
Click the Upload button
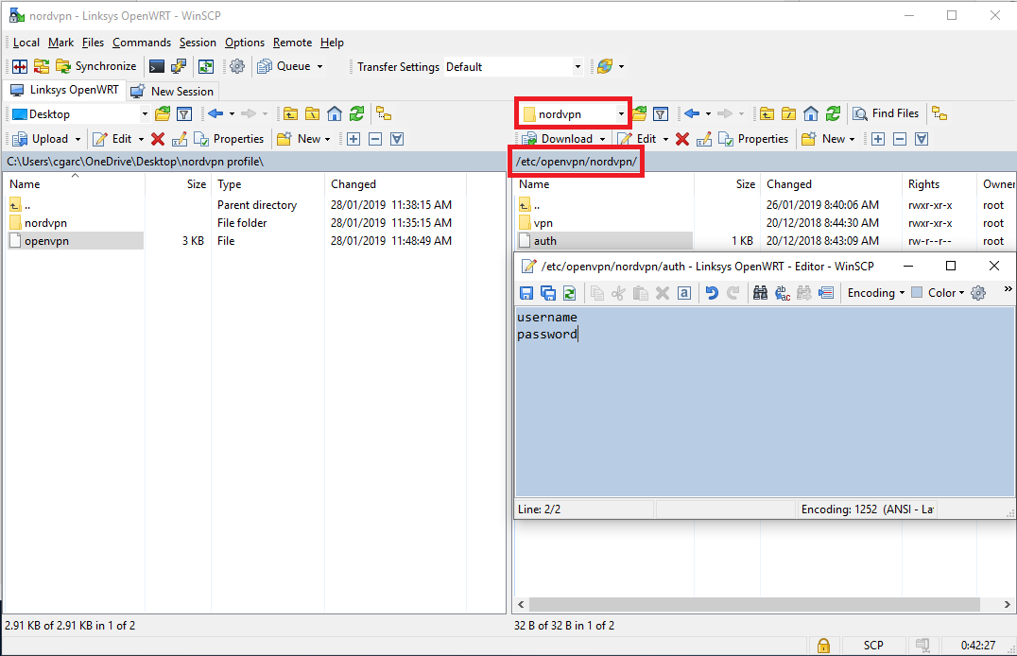pos(41,139)
